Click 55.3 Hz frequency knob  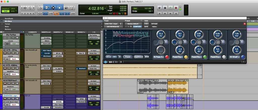[160, 34]
